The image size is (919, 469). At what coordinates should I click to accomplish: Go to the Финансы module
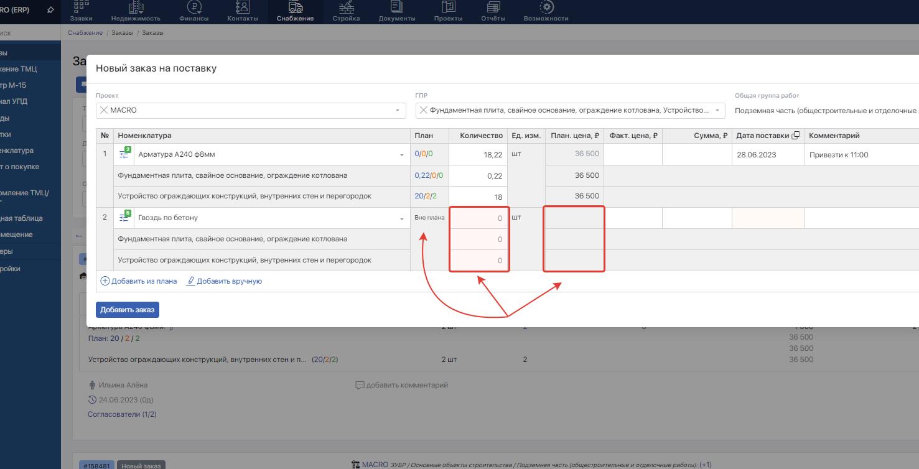(x=194, y=11)
